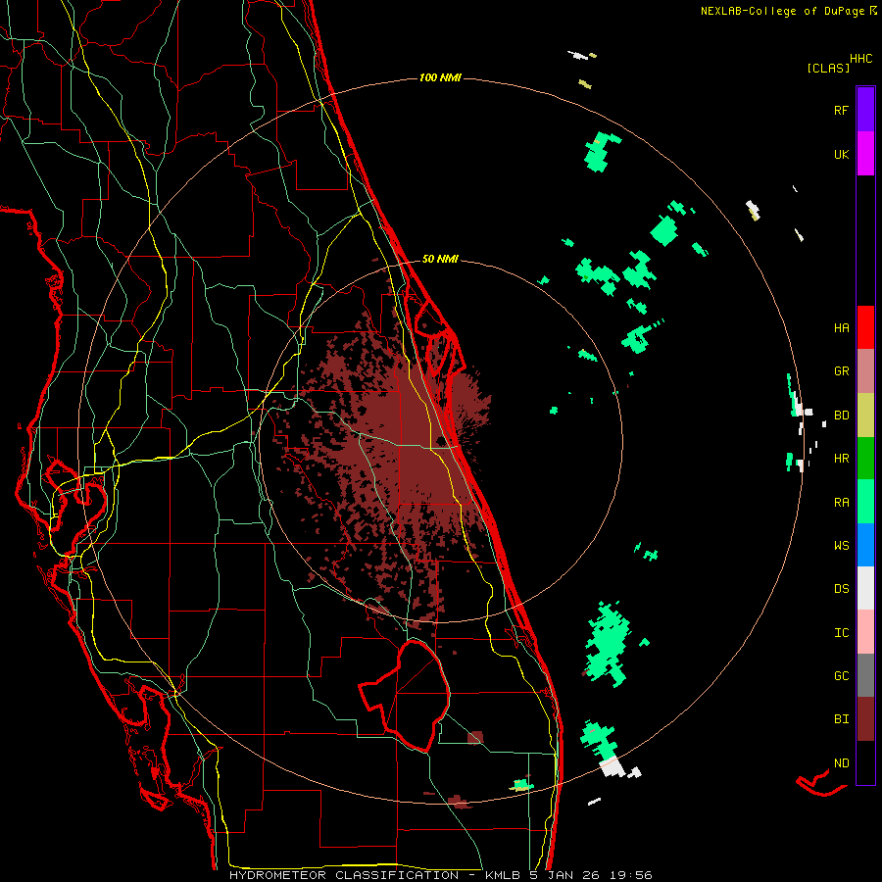Click the '19:56' timestamp
882x882 pixels.
pyautogui.click(x=633, y=875)
